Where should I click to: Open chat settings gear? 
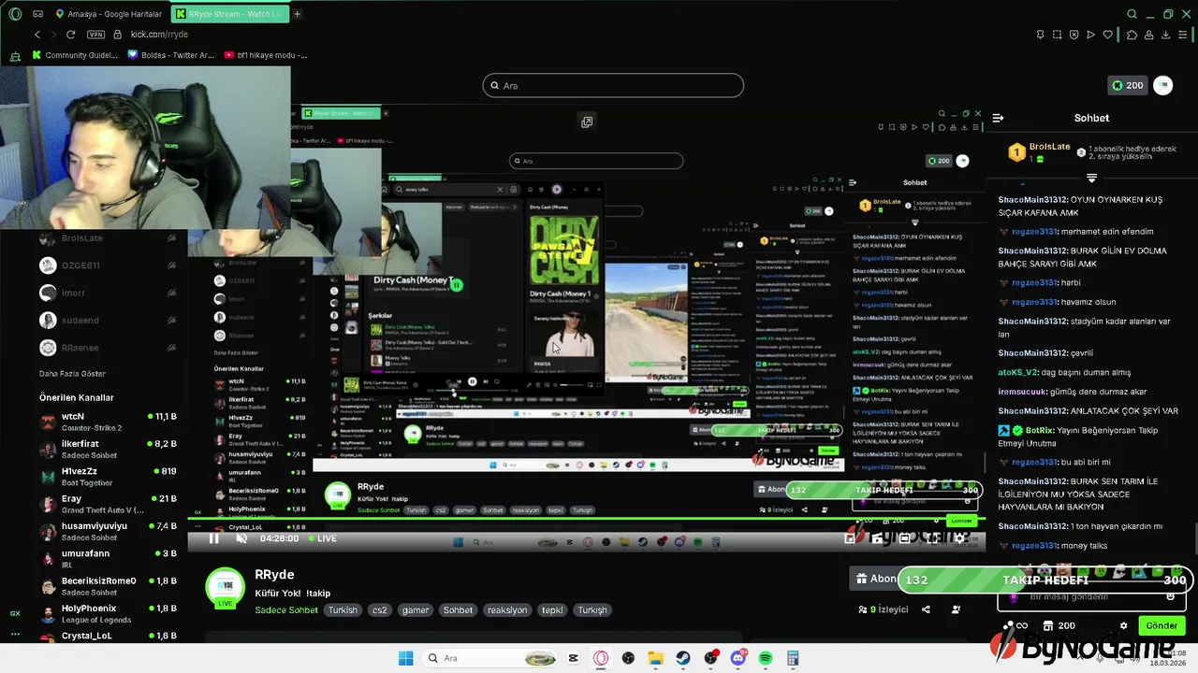pyautogui.click(x=1123, y=626)
